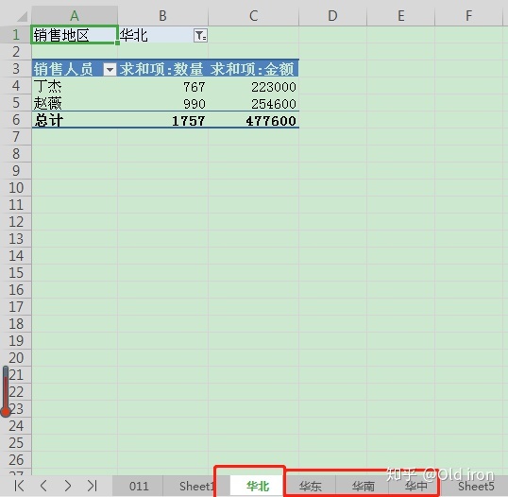Open the 华北 region filter dropdown
Image resolution: width=508 pixels, height=497 pixels.
(x=200, y=35)
